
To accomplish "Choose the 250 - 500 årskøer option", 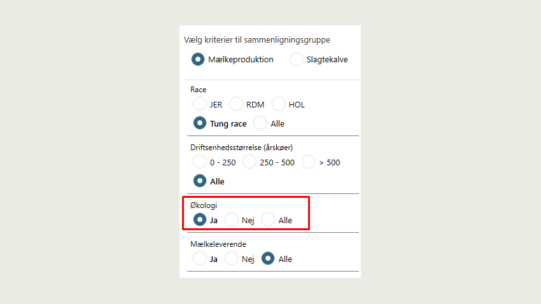I will pyautogui.click(x=249, y=162).
